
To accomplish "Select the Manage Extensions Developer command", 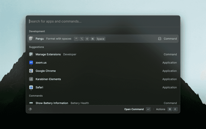I will click(103, 55).
